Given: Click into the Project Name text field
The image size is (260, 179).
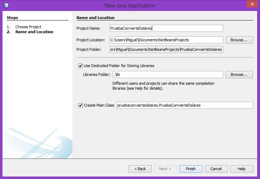Looking at the screenshot, I should [166, 28].
